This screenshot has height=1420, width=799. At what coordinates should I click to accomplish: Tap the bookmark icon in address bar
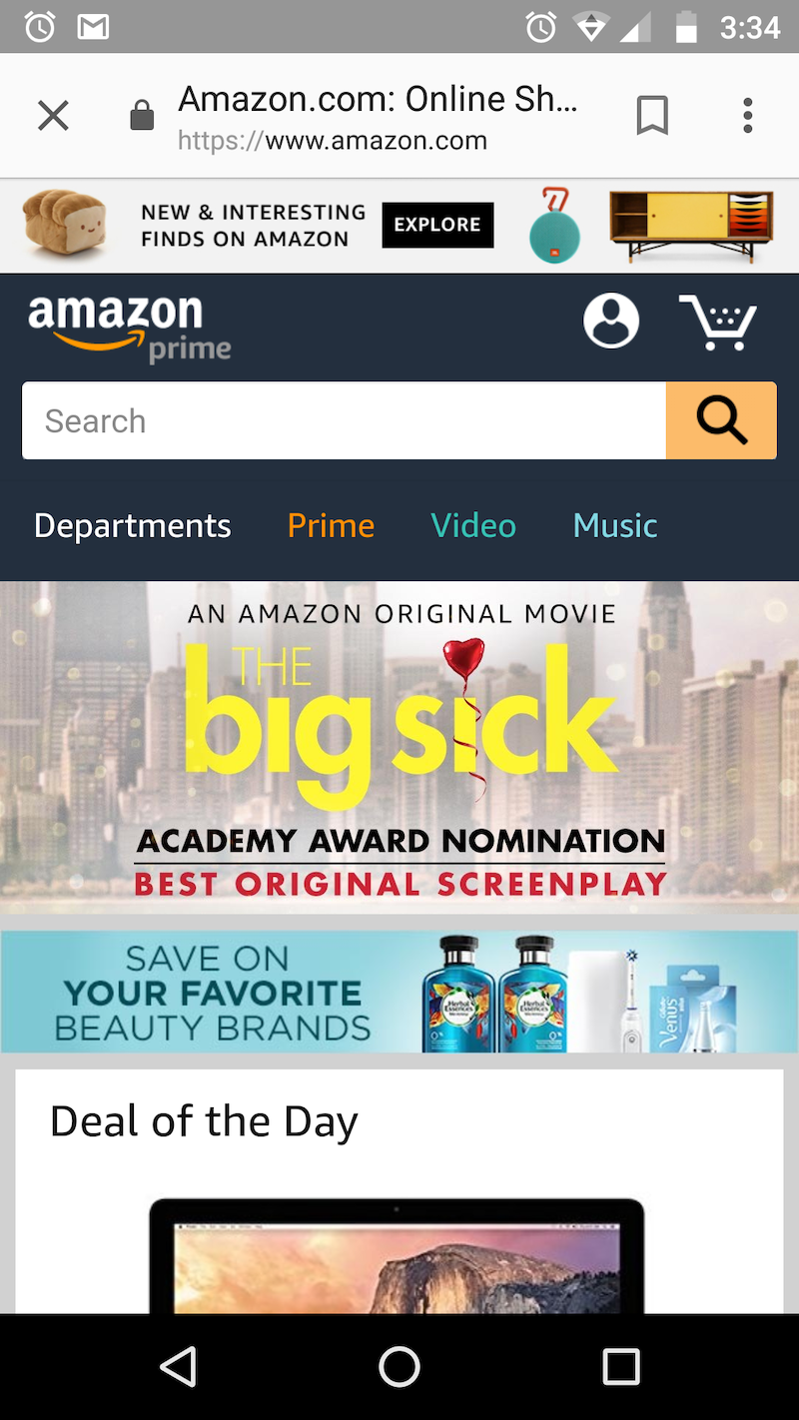[652, 116]
